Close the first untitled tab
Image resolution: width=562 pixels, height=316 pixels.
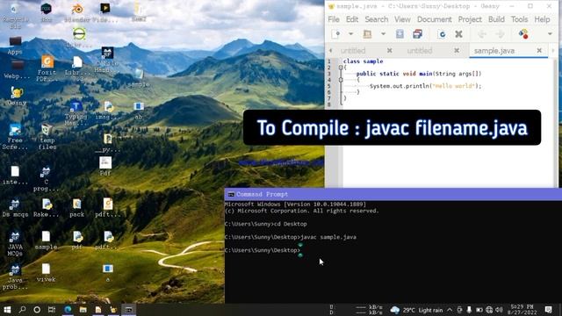coord(390,51)
